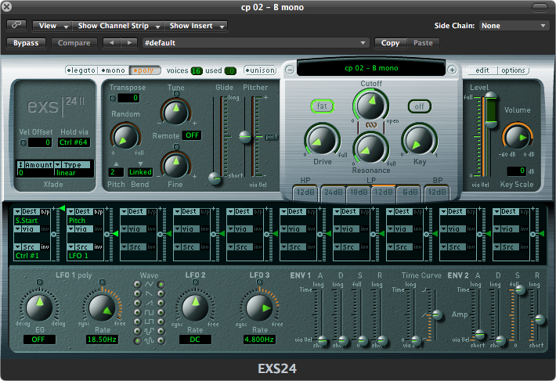
Task: Toggle the fat filter button
Action: point(321,105)
